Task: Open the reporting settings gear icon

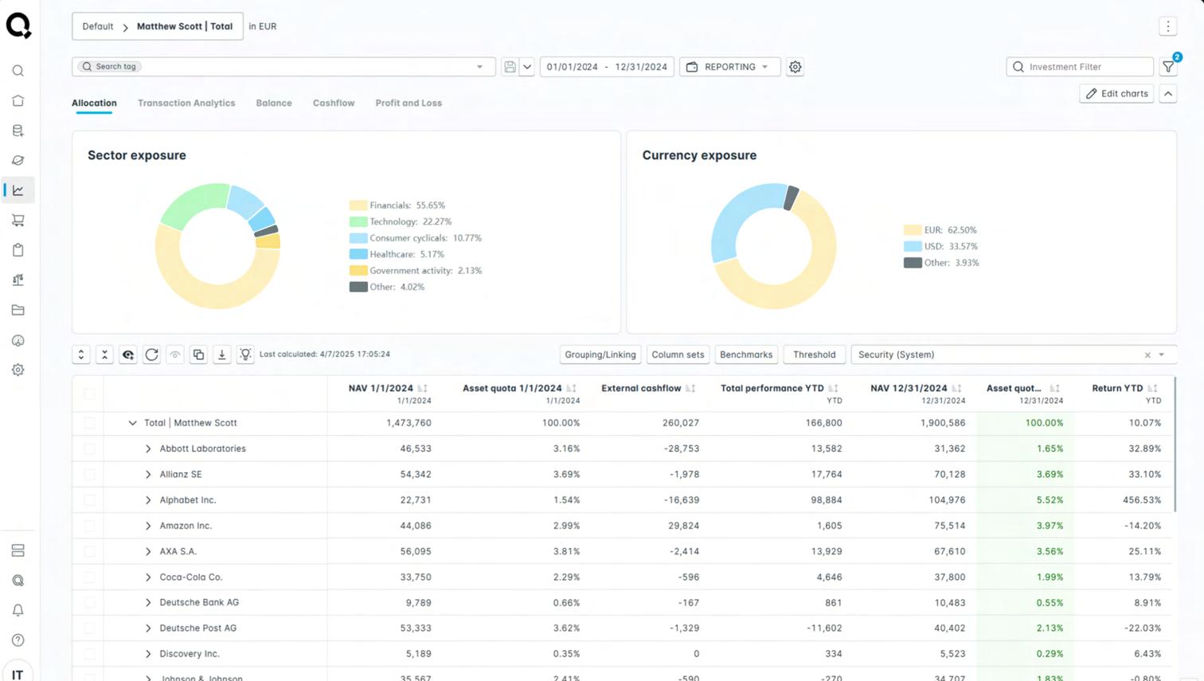Action: (x=795, y=67)
